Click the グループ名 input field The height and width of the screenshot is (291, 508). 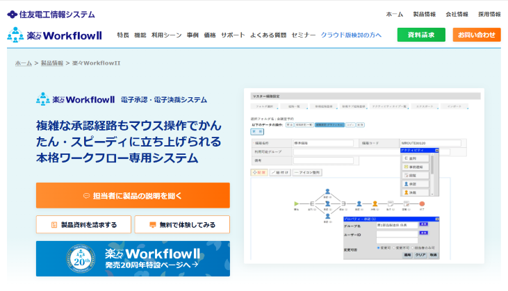pos(396,225)
